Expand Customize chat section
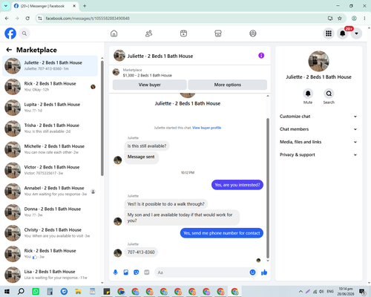371x297 pixels. point(318,117)
